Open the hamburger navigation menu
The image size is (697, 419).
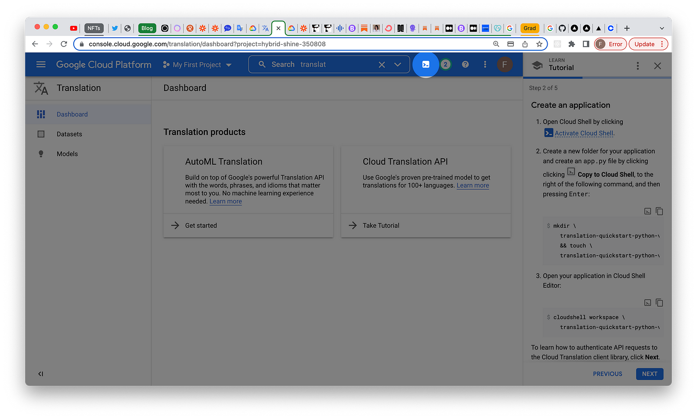(x=41, y=65)
